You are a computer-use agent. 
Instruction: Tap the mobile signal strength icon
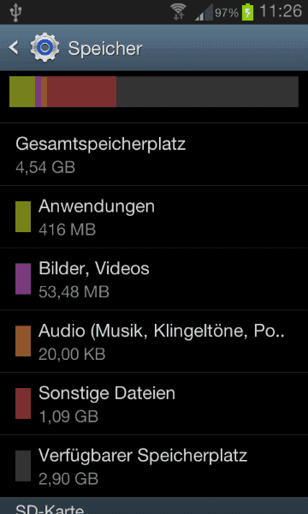(204, 13)
